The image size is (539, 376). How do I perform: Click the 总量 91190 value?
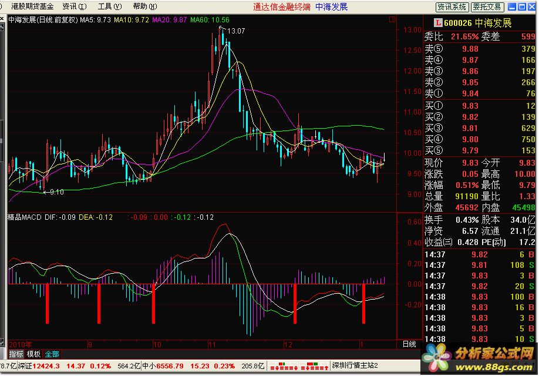tap(466, 196)
